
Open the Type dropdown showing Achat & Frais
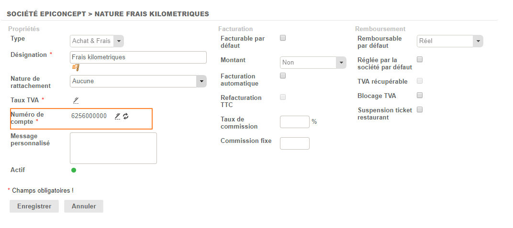tap(97, 41)
